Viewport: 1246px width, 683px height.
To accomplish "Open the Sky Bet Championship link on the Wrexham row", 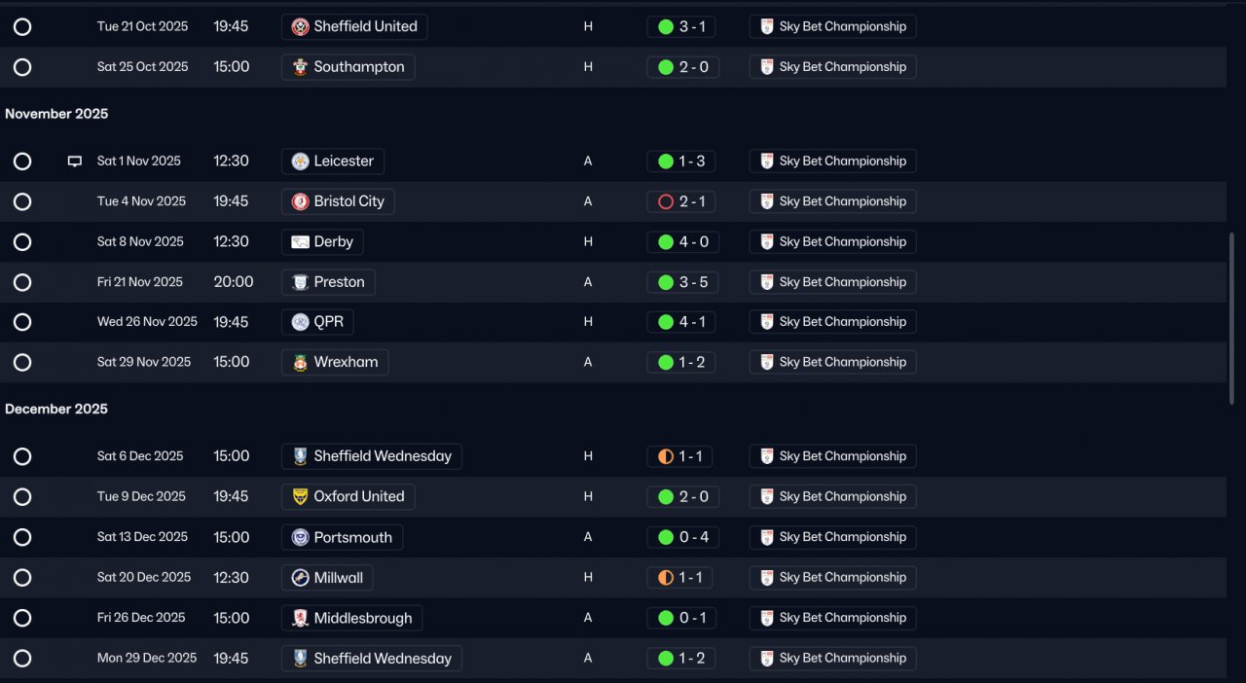I will point(832,362).
